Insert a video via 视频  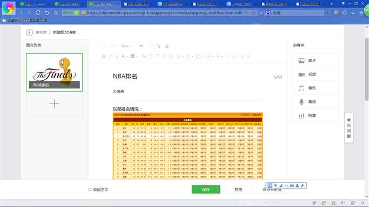pyautogui.click(x=316, y=74)
